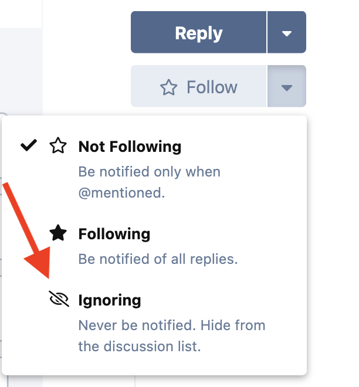Click the outlined star beside Not Following
The image size is (359, 387).
(x=58, y=145)
